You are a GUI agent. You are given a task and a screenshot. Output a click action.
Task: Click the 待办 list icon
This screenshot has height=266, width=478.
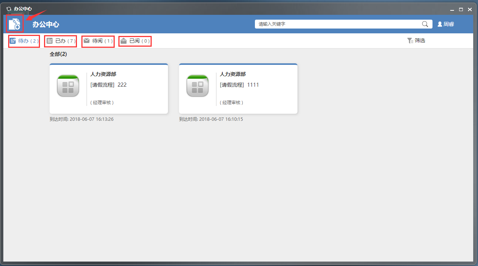click(x=13, y=41)
